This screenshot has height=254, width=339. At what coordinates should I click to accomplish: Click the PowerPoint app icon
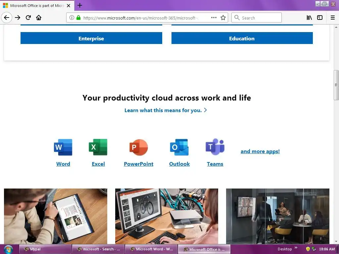tap(139, 147)
